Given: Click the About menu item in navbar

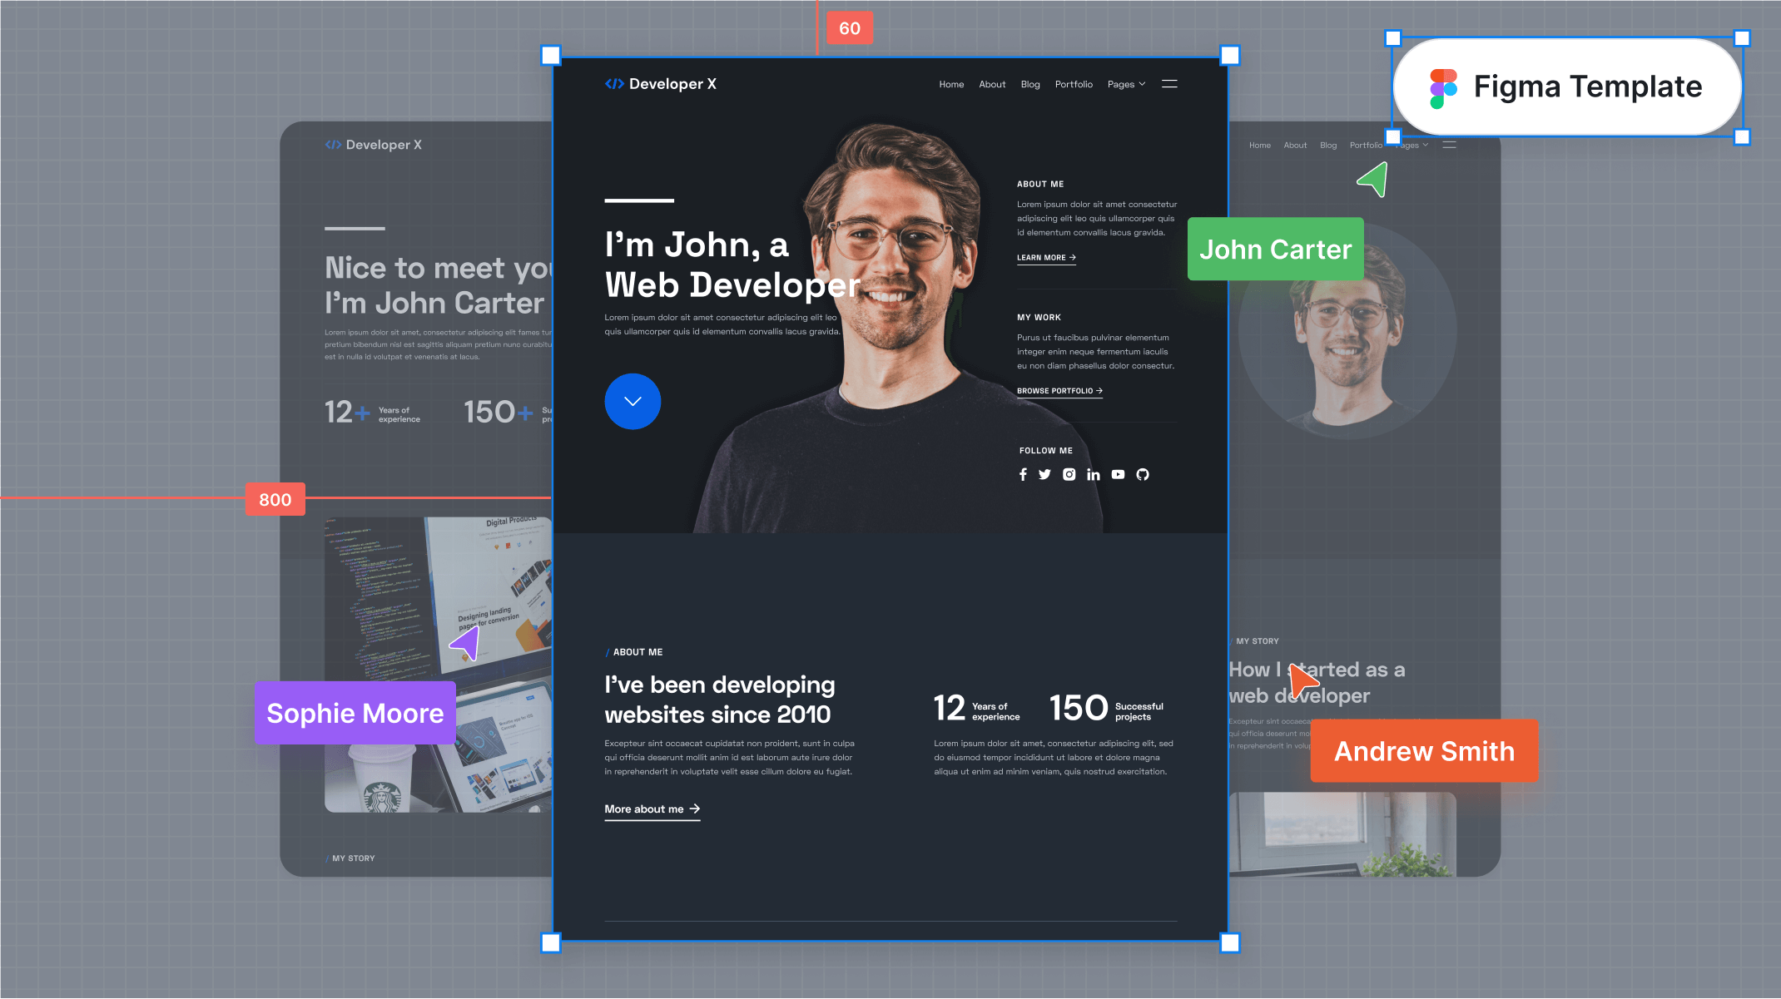Looking at the screenshot, I should pos(992,83).
